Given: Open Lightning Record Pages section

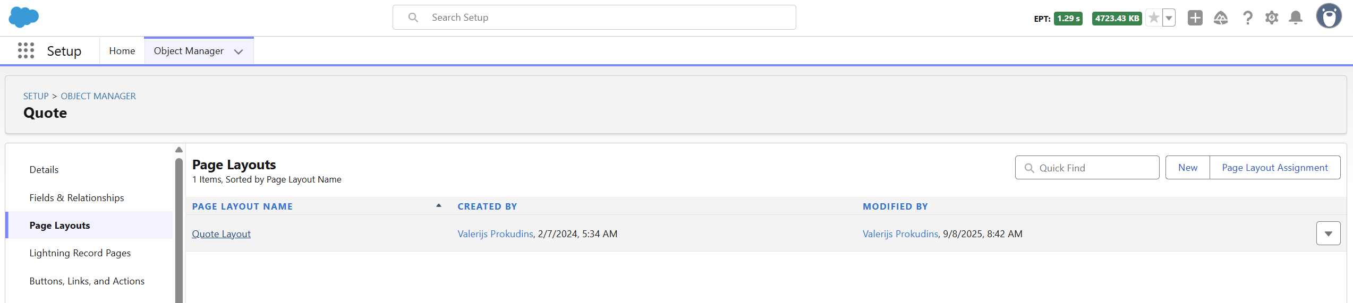Looking at the screenshot, I should [x=80, y=253].
